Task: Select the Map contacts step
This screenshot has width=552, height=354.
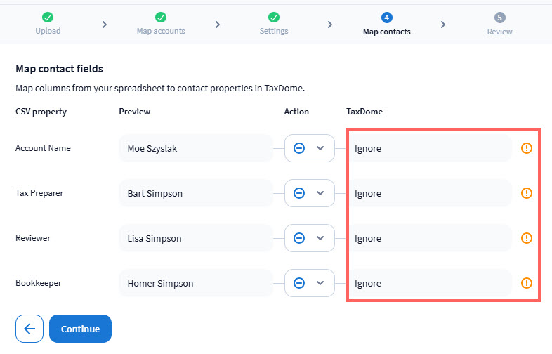Action: point(386,32)
